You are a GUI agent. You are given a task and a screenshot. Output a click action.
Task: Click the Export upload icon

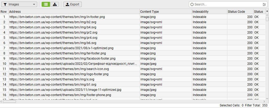pyautogui.click(x=67, y=4)
